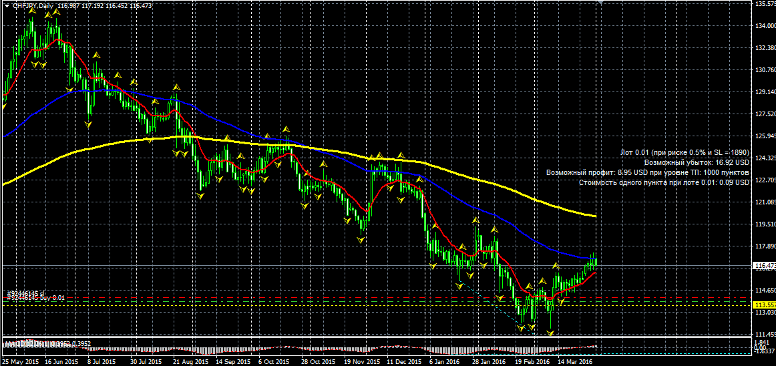Select the #92446145 sl order label
Screen dimensions: 776x366
[25, 293]
